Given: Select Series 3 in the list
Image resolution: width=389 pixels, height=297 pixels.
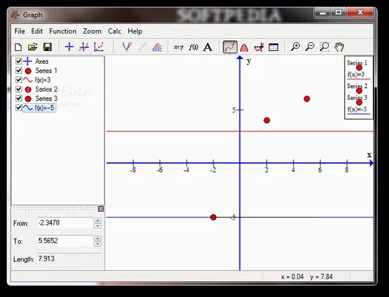Looking at the screenshot, I should click(x=46, y=99).
